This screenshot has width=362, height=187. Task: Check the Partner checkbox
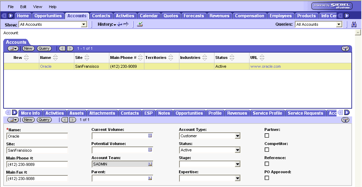(x=267, y=135)
